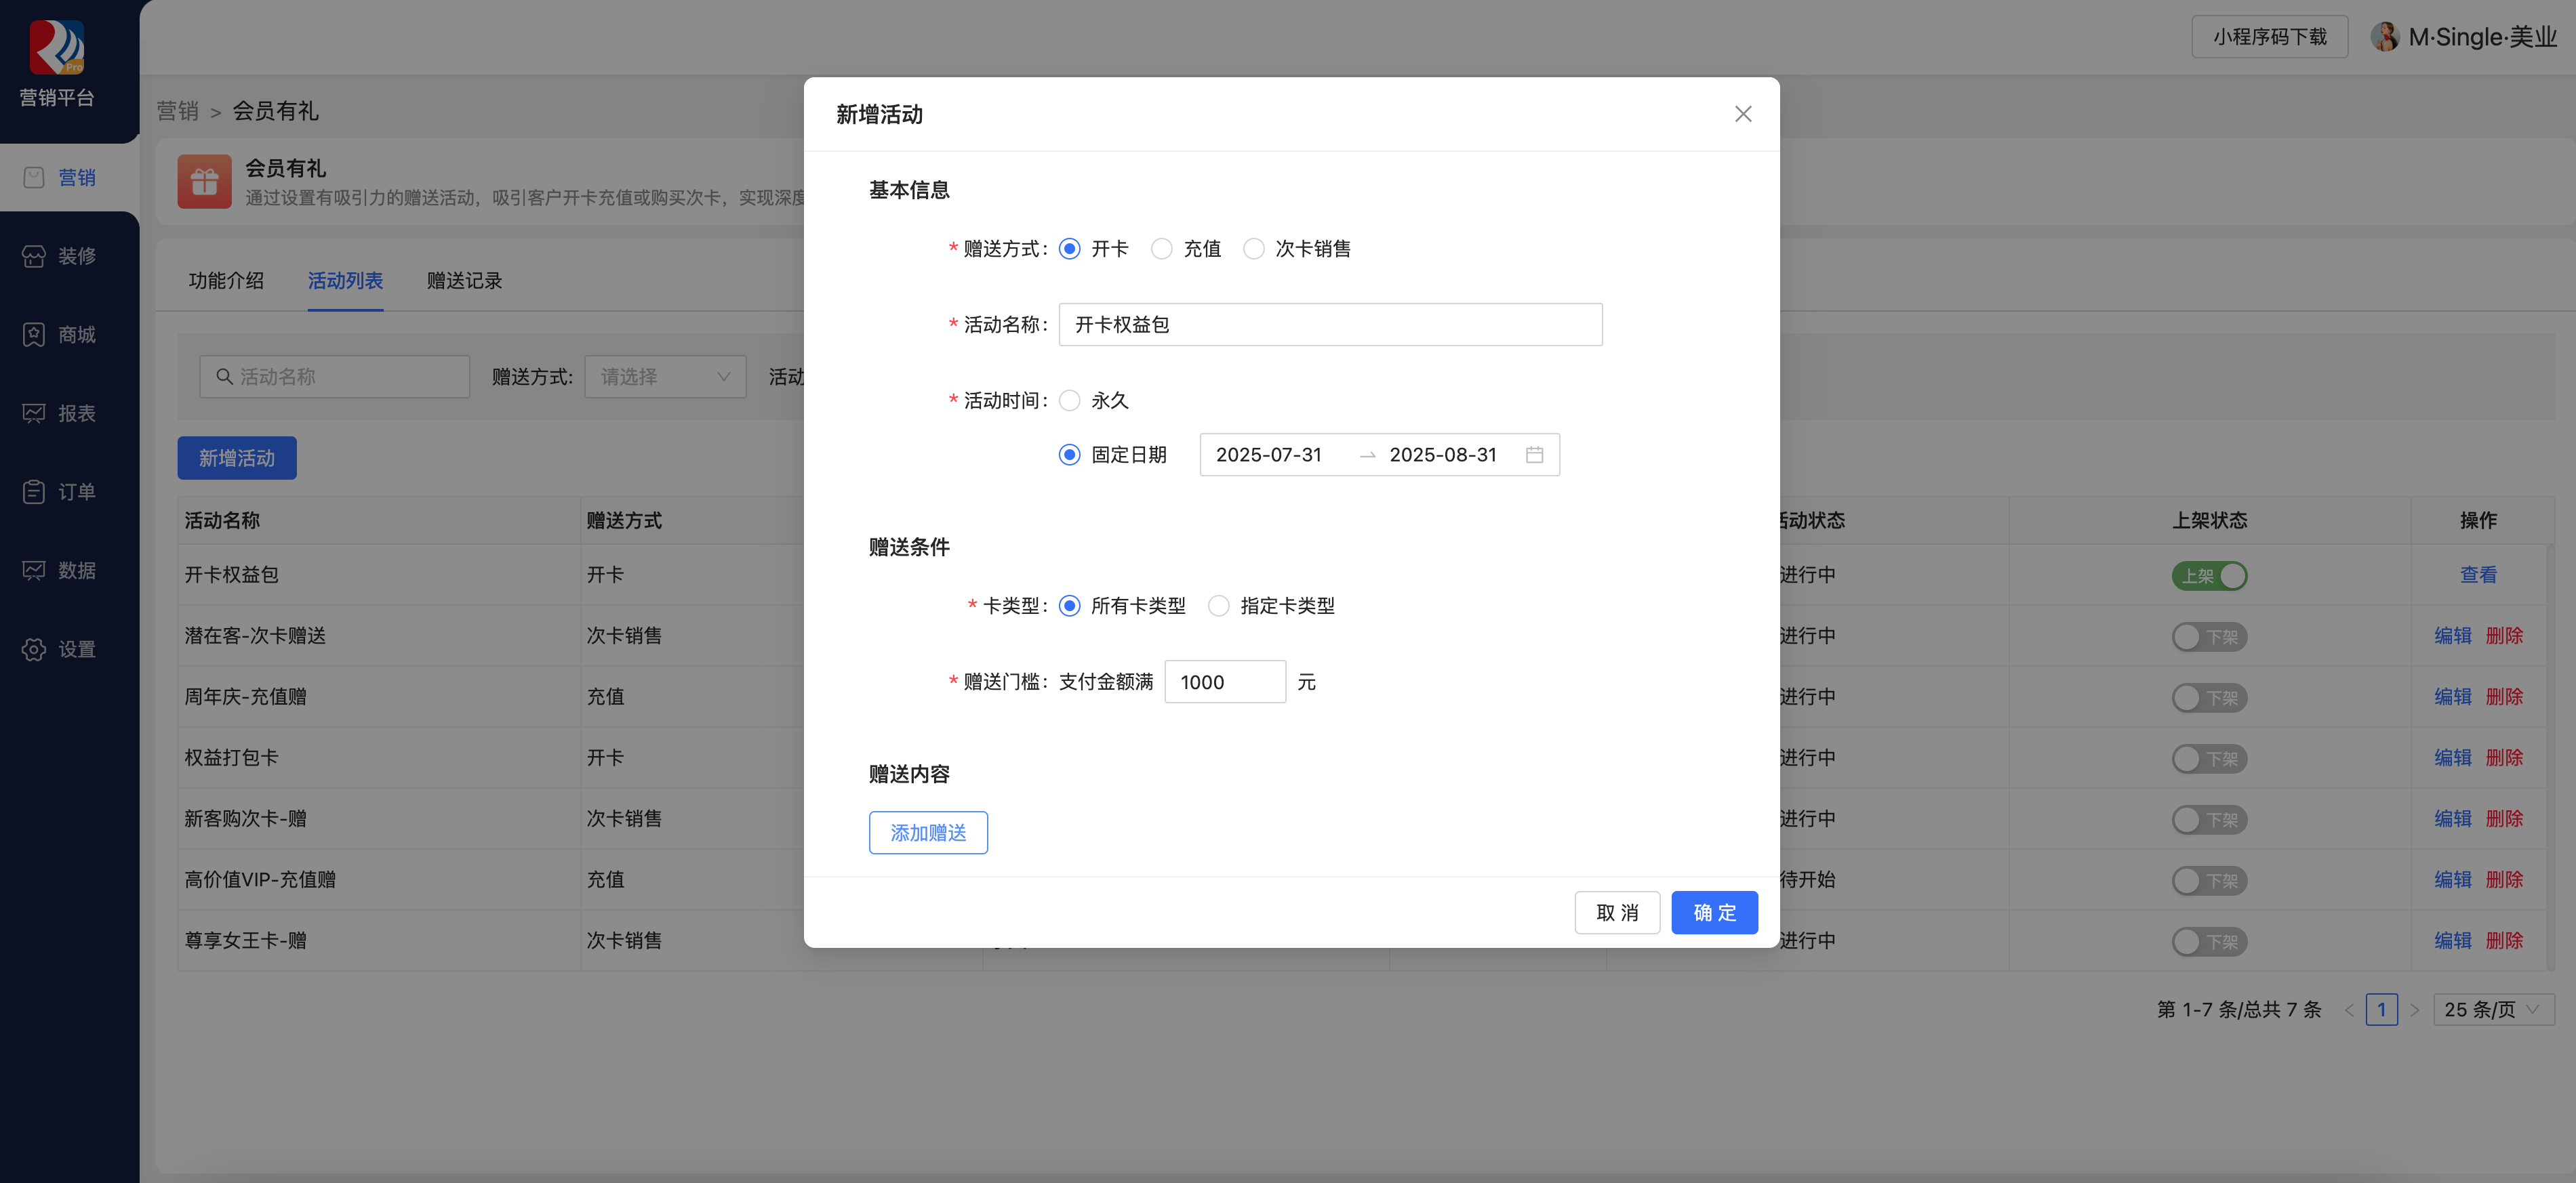Image resolution: width=2576 pixels, height=1183 pixels.
Task: Expand the 赠送方式 filter dropdown
Action: (x=665, y=377)
